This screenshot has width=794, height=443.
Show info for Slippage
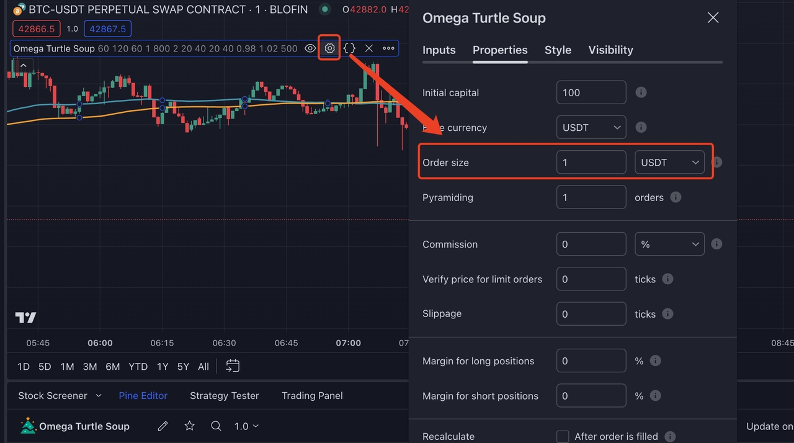click(x=667, y=314)
